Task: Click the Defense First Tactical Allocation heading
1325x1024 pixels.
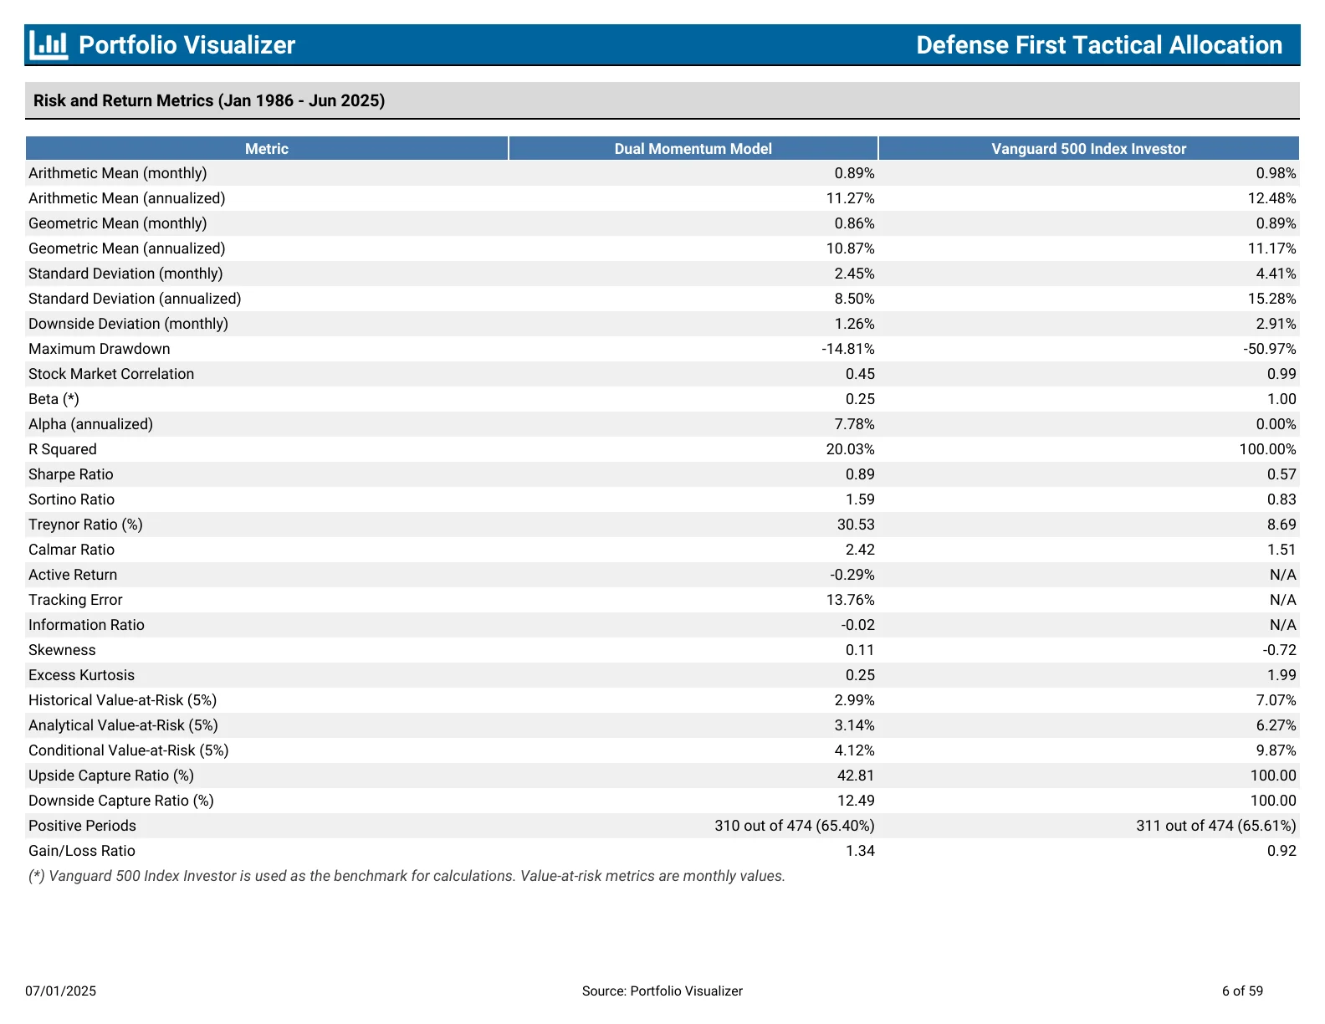Action: 1099,45
